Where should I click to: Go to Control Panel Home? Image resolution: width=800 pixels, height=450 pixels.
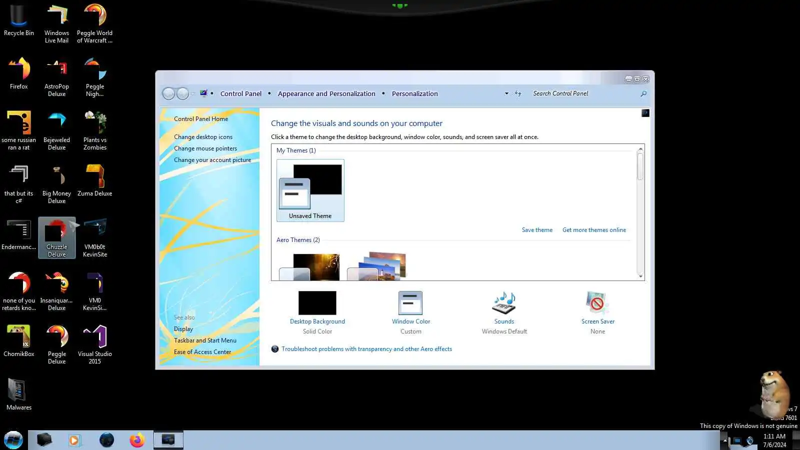tap(201, 119)
